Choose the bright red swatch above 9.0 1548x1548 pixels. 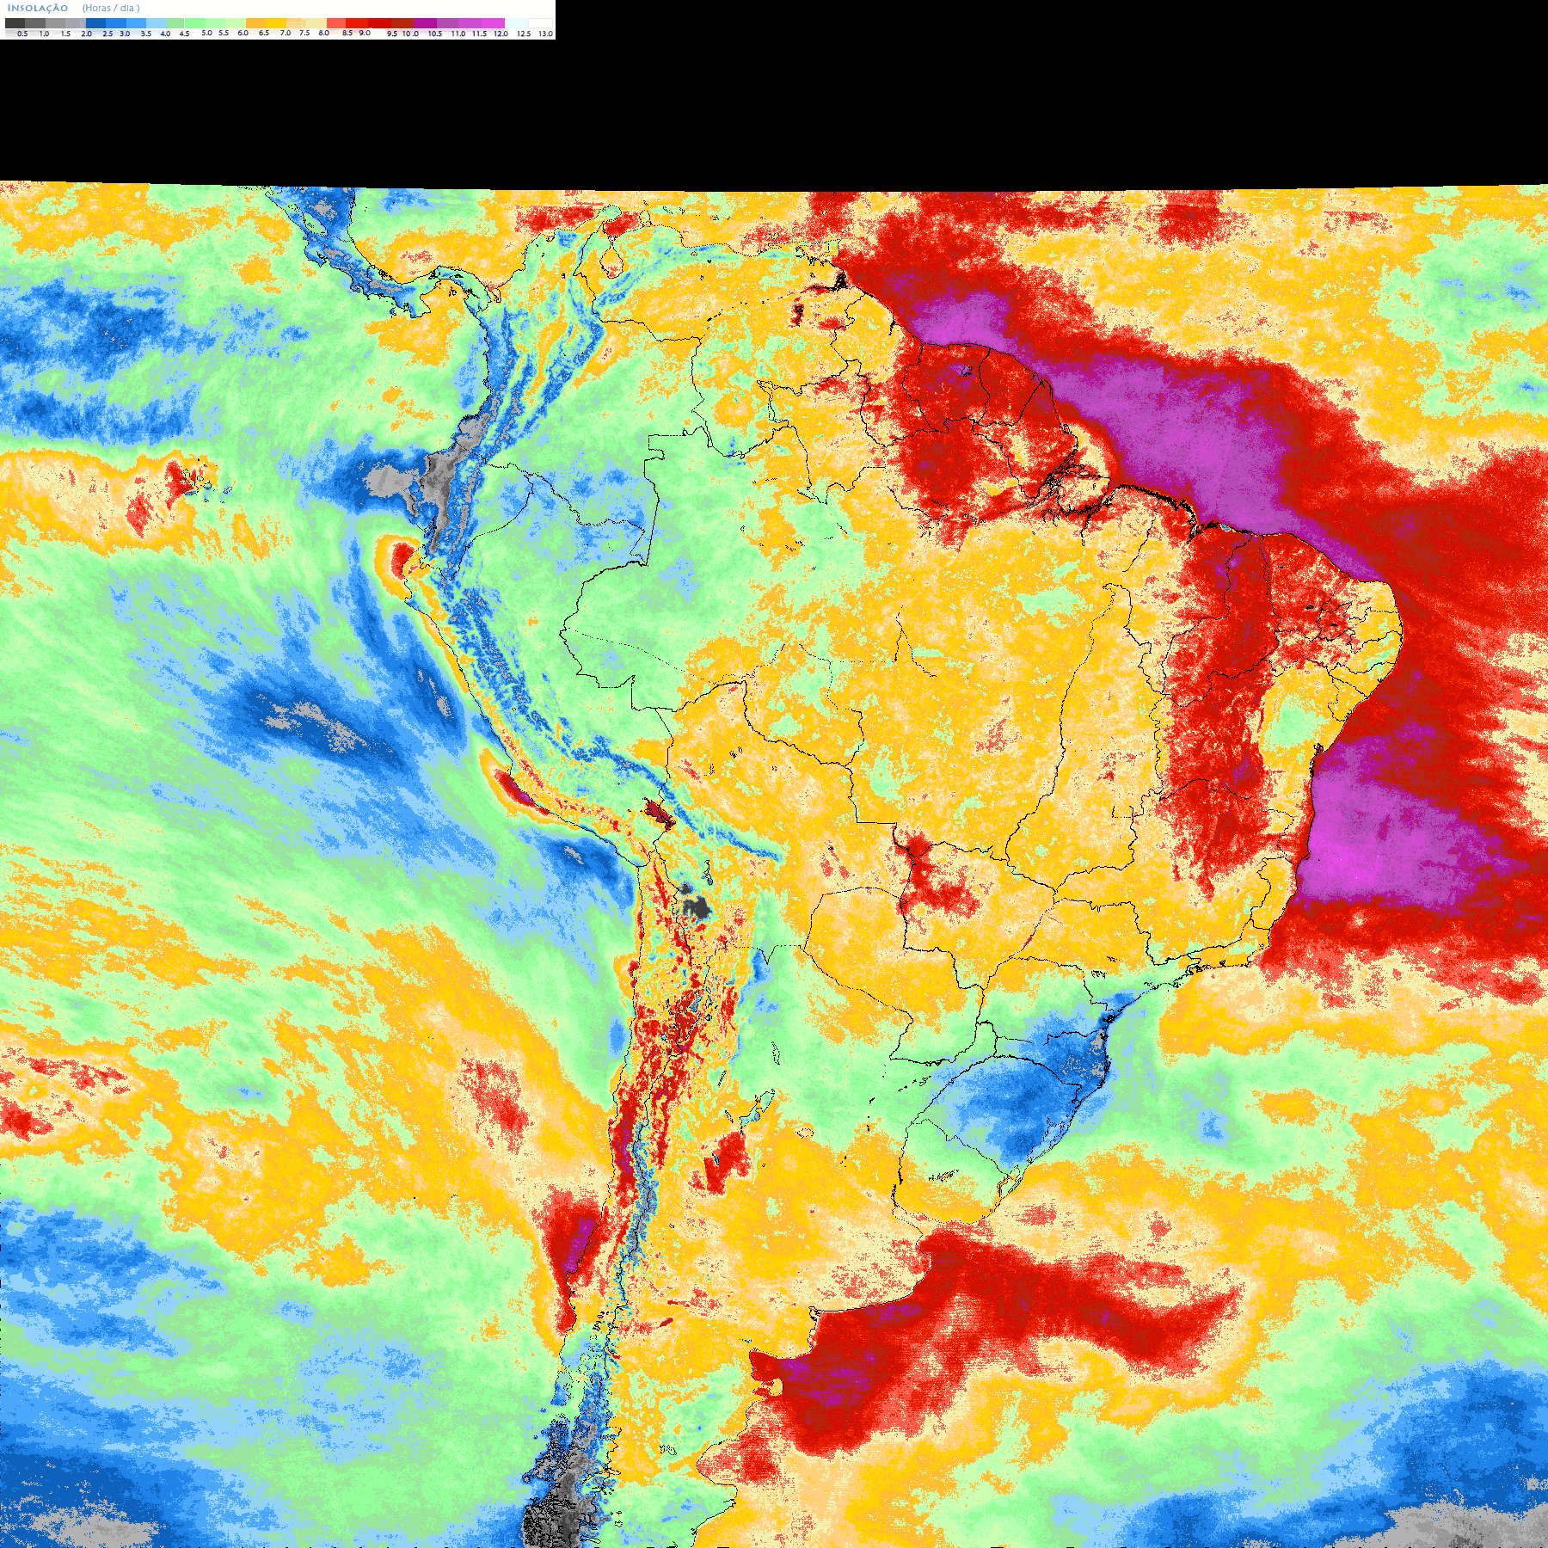point(357,23)
